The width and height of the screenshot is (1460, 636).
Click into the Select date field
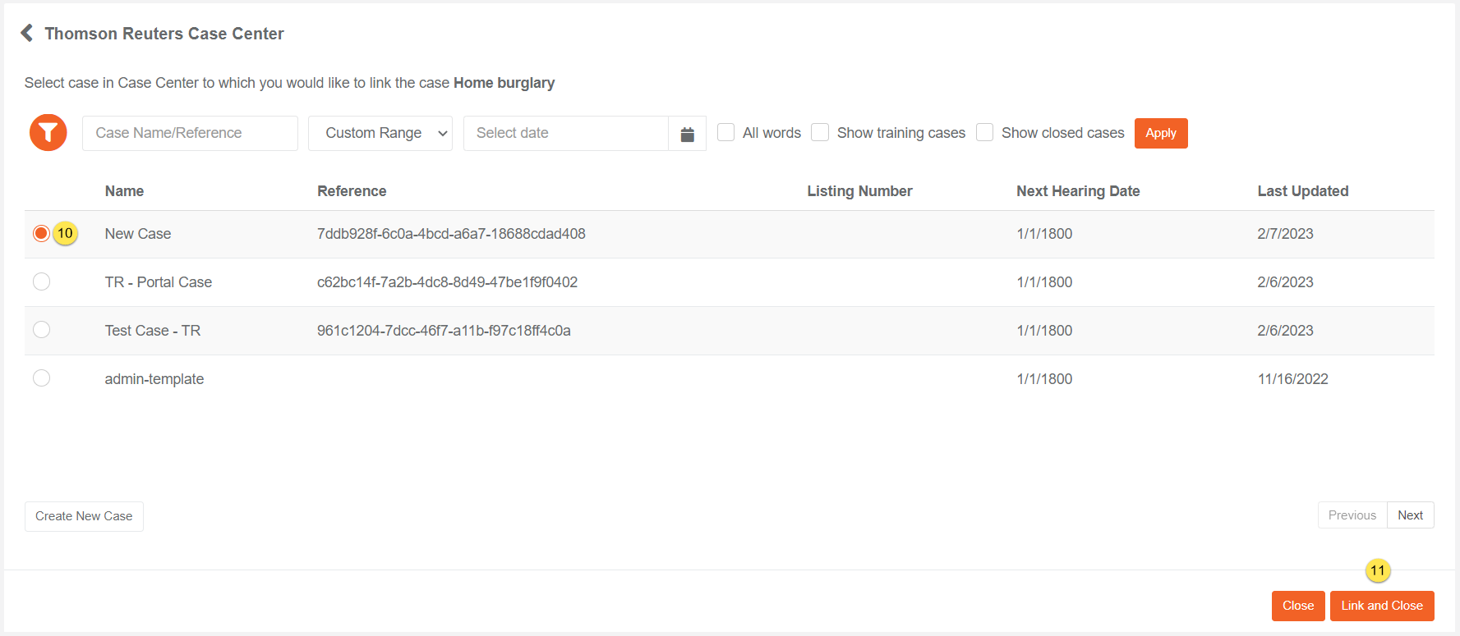[x=565, y=133]
